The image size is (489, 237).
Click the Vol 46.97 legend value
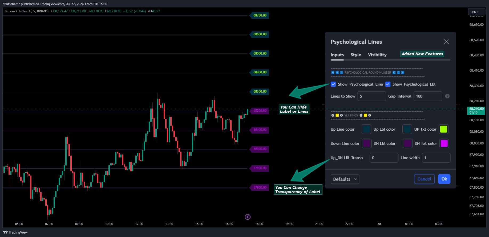154,11
